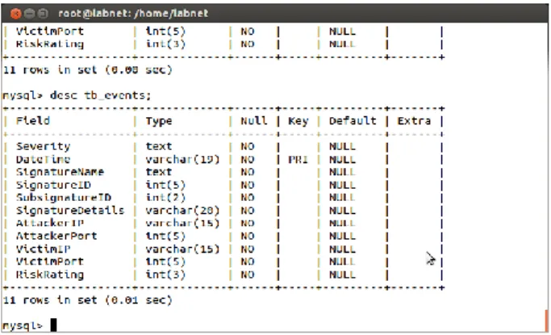Click the Null column header
Screen dimensions: 551x335
(253, 121)
